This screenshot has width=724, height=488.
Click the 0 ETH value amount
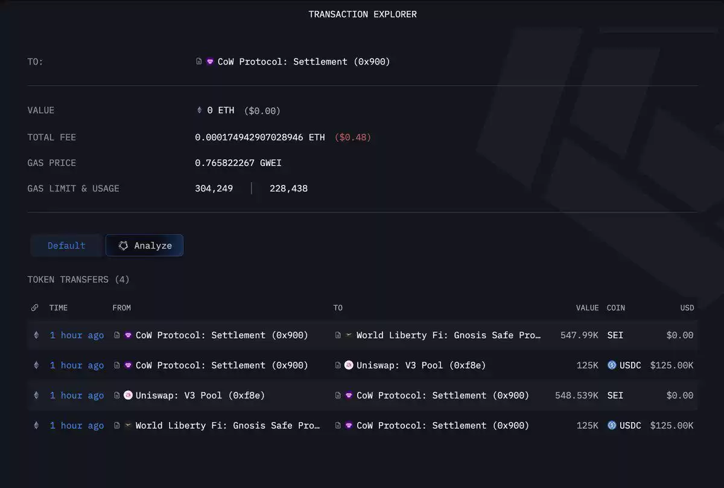[221, 111]
